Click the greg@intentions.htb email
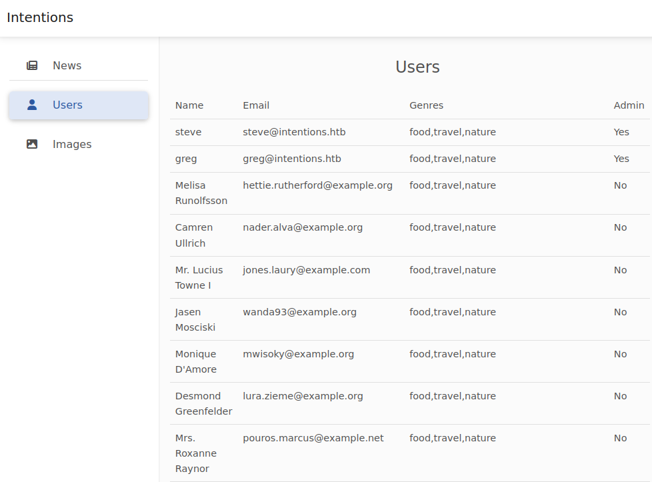 292,159
